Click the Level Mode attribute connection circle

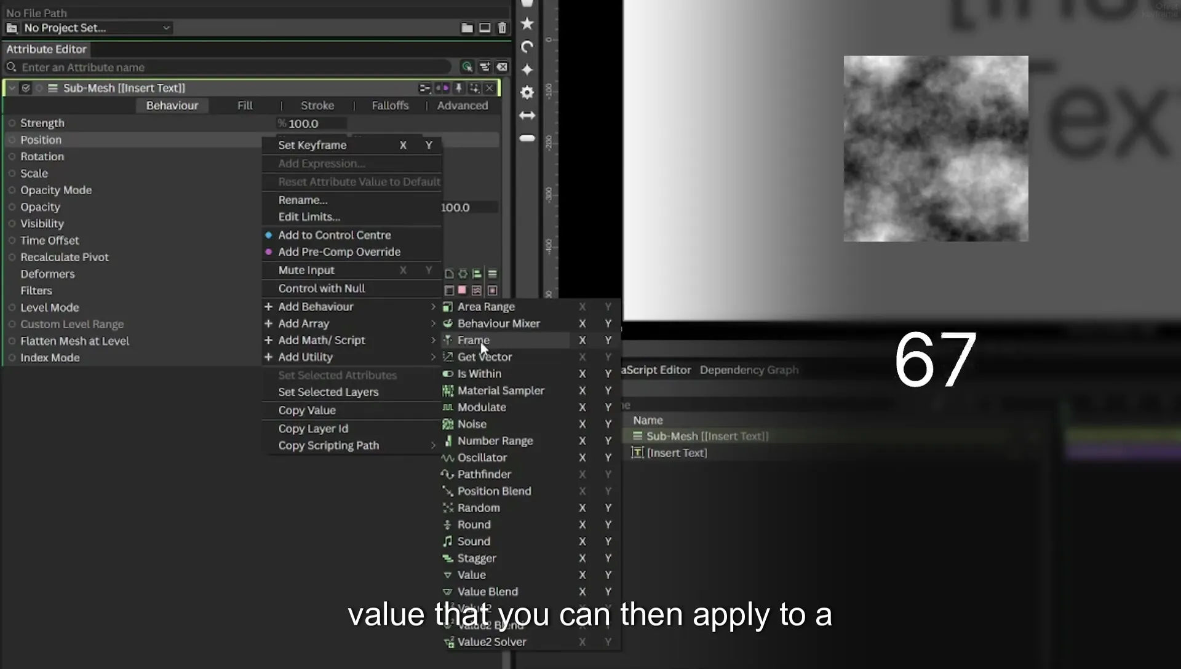[12, 307]
